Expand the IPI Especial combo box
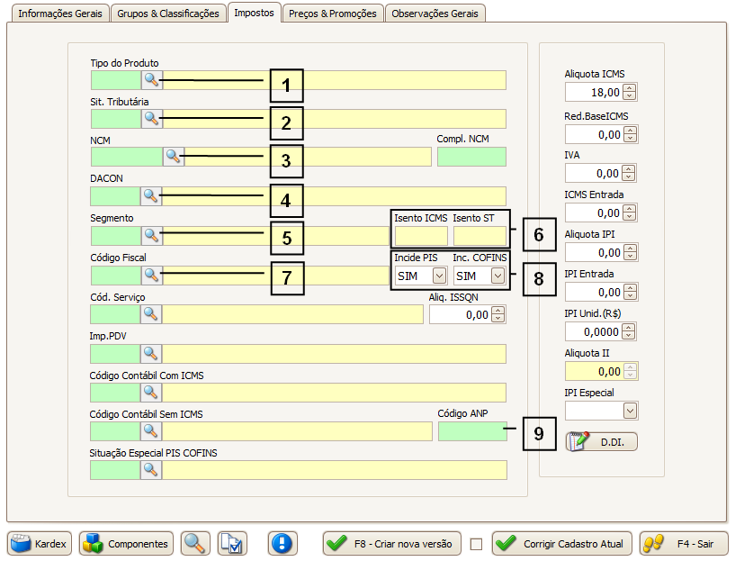This screenshot has width=735, height=561. tap(630, 411)
